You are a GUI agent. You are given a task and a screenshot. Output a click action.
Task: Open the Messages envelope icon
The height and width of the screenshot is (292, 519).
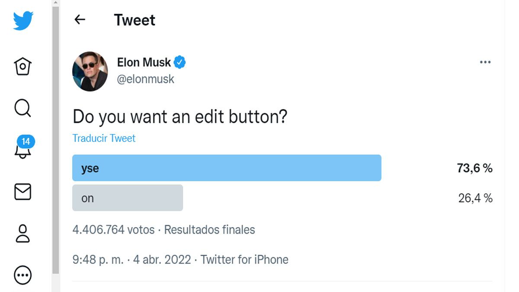click(x=23, y=192)
